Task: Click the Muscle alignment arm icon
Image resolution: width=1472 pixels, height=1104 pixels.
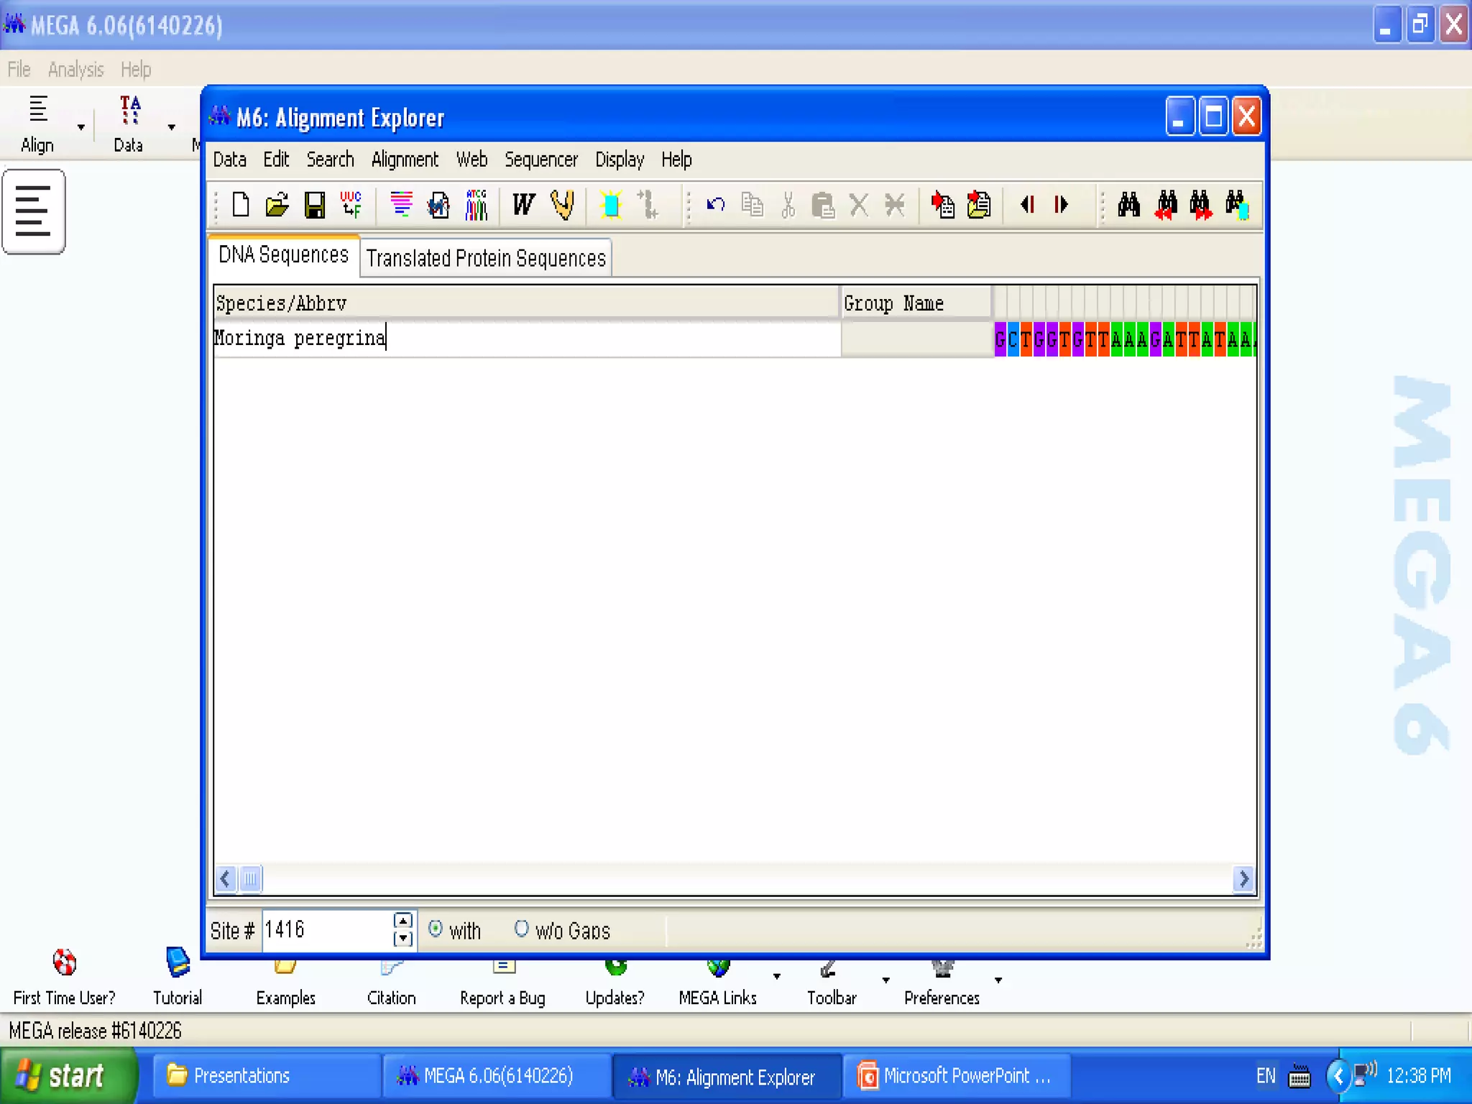Action: [563, 205]
